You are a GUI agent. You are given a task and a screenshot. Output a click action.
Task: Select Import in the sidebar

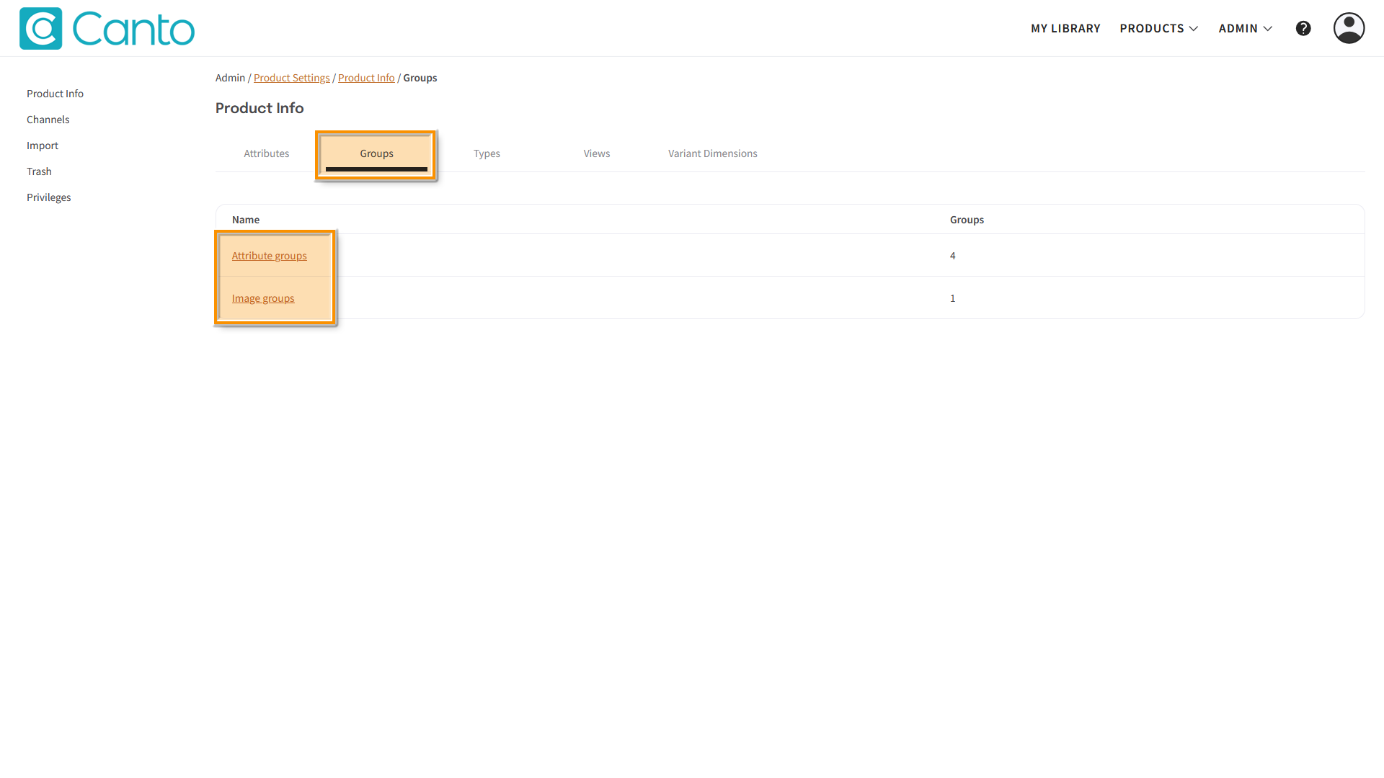43,146
